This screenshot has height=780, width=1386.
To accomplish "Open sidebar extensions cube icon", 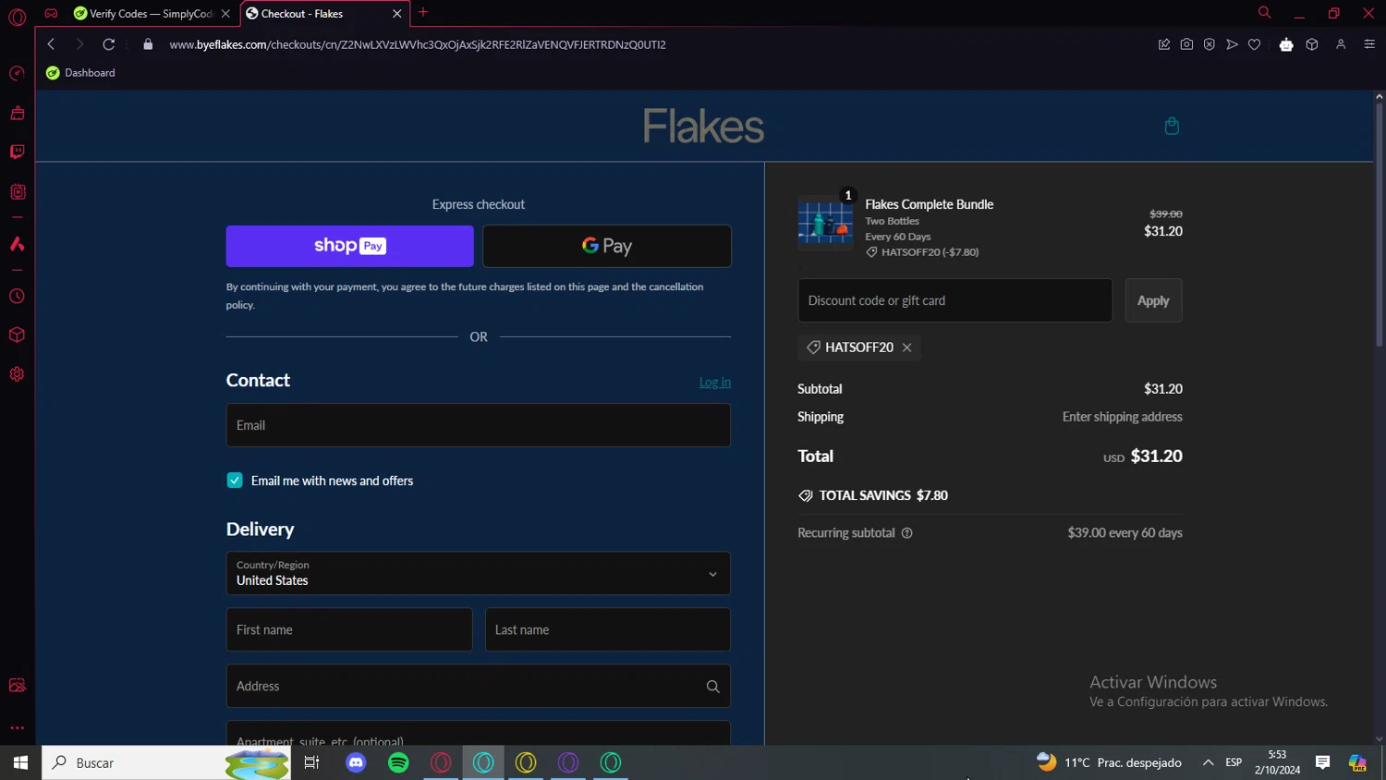I will (x=17, y=335).
